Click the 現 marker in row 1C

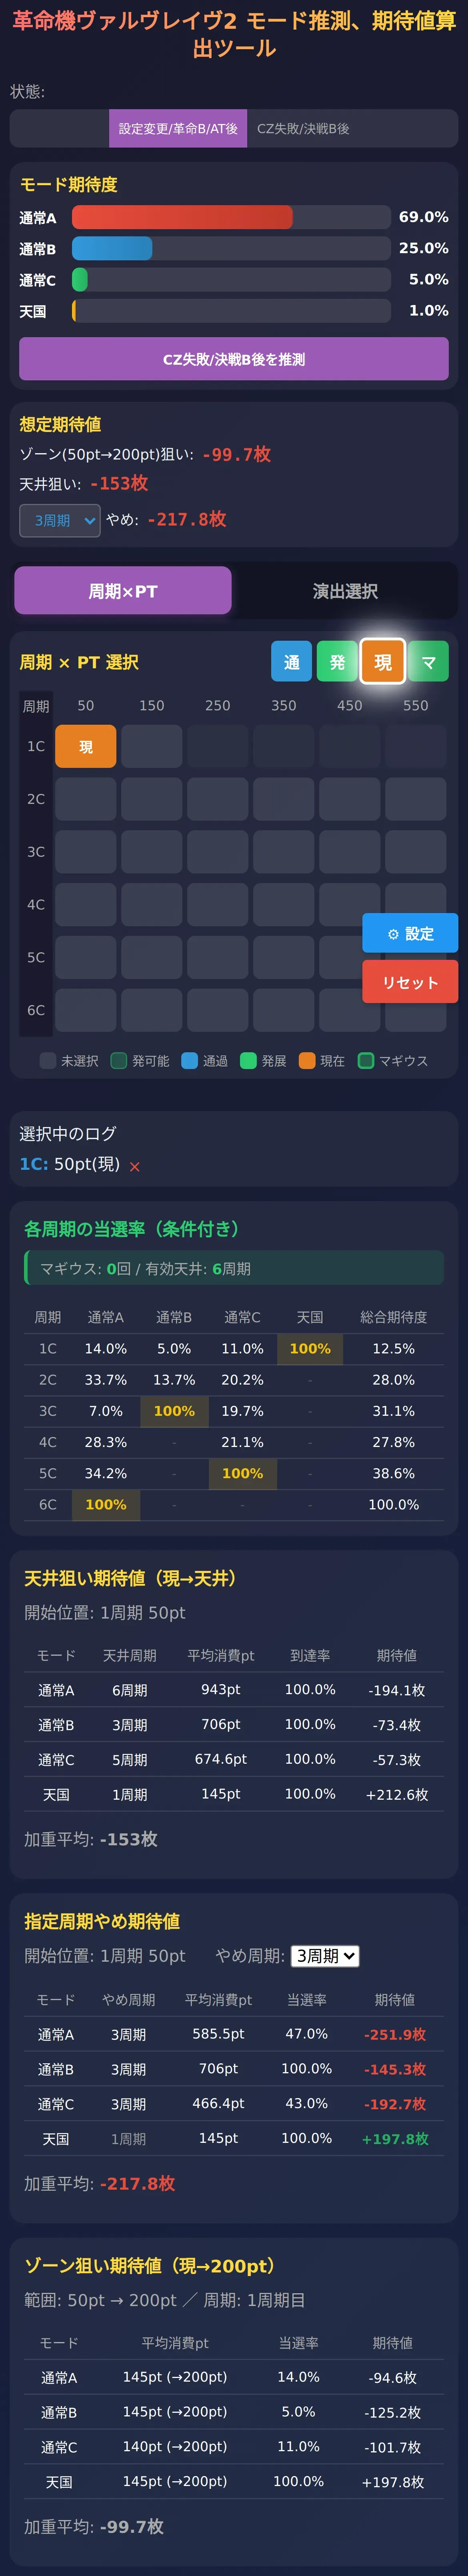(86, 746)
